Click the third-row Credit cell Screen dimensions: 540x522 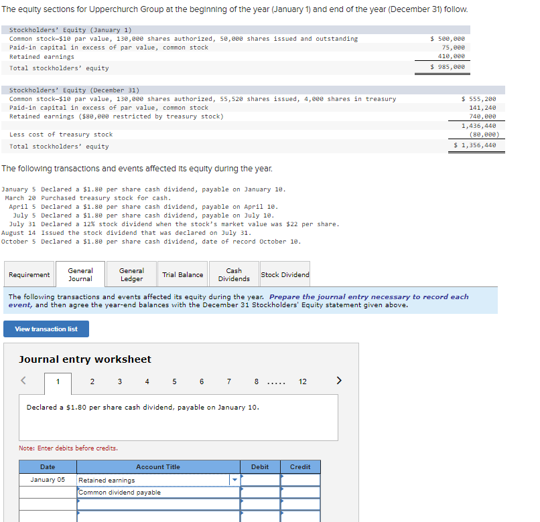click(x=300, y=505)
